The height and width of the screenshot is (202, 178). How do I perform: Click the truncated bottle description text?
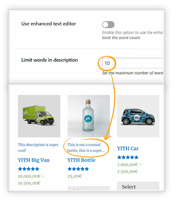click(86, 147)
